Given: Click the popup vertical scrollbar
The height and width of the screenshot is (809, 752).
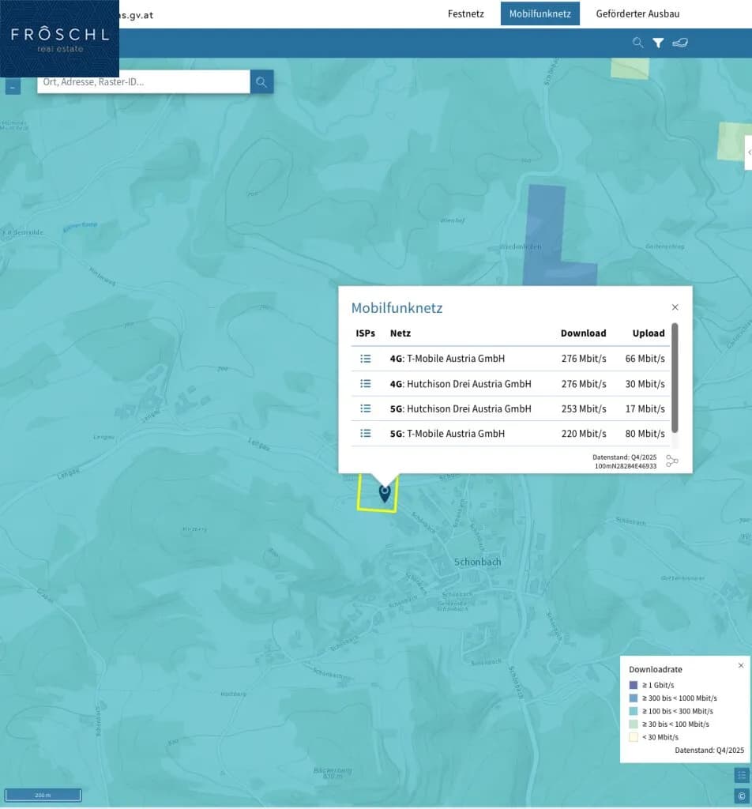Looking at the screenshot, I should point(675,378).
